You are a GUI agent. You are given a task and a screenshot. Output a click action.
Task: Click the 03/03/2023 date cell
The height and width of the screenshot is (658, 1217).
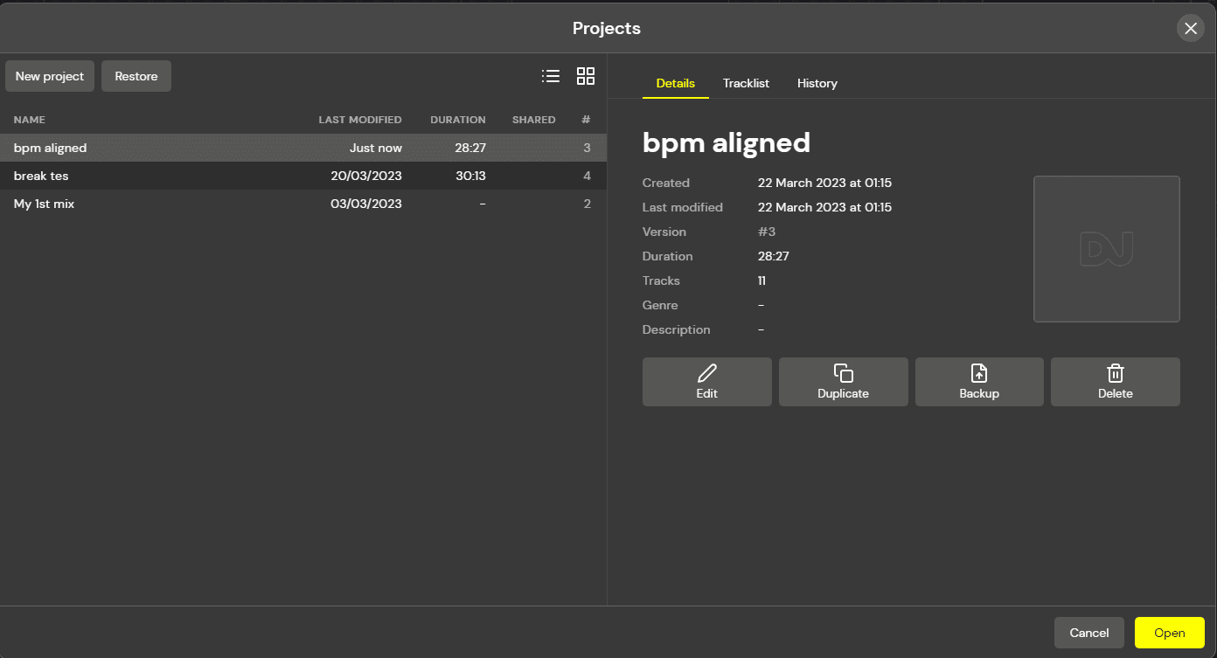pyautogui.click(x=366, y=204)
